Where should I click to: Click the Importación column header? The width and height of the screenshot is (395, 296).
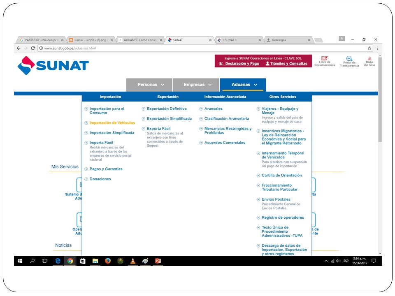pyautogui.click(x=110, y=97)
